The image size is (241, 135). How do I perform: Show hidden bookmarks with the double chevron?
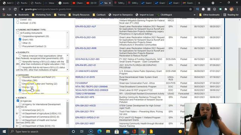click(x=194, y=15)
